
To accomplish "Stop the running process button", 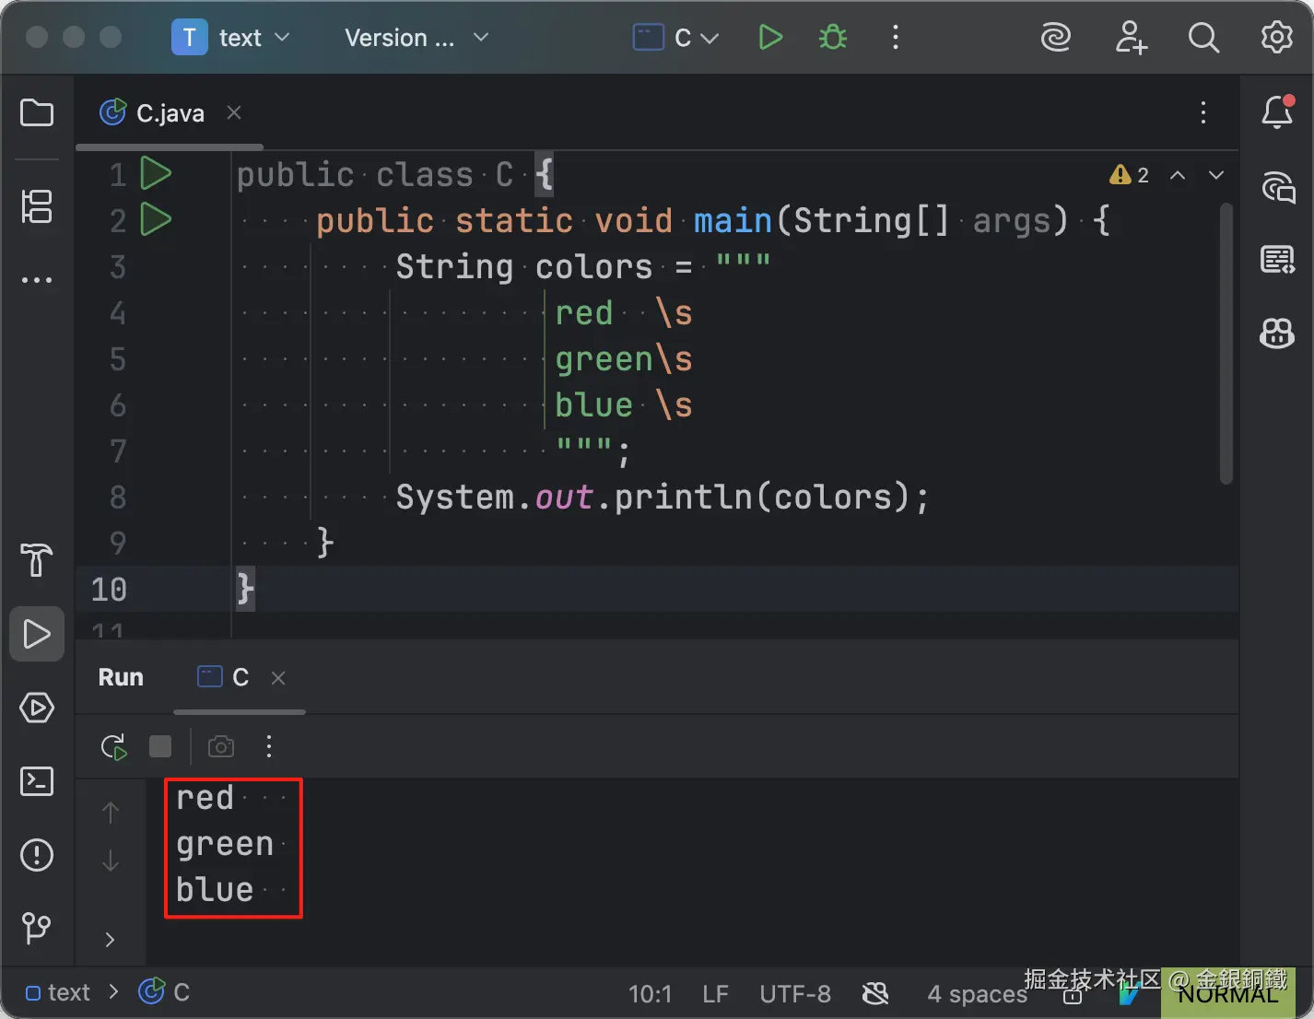I will click(x=160, y=746).
